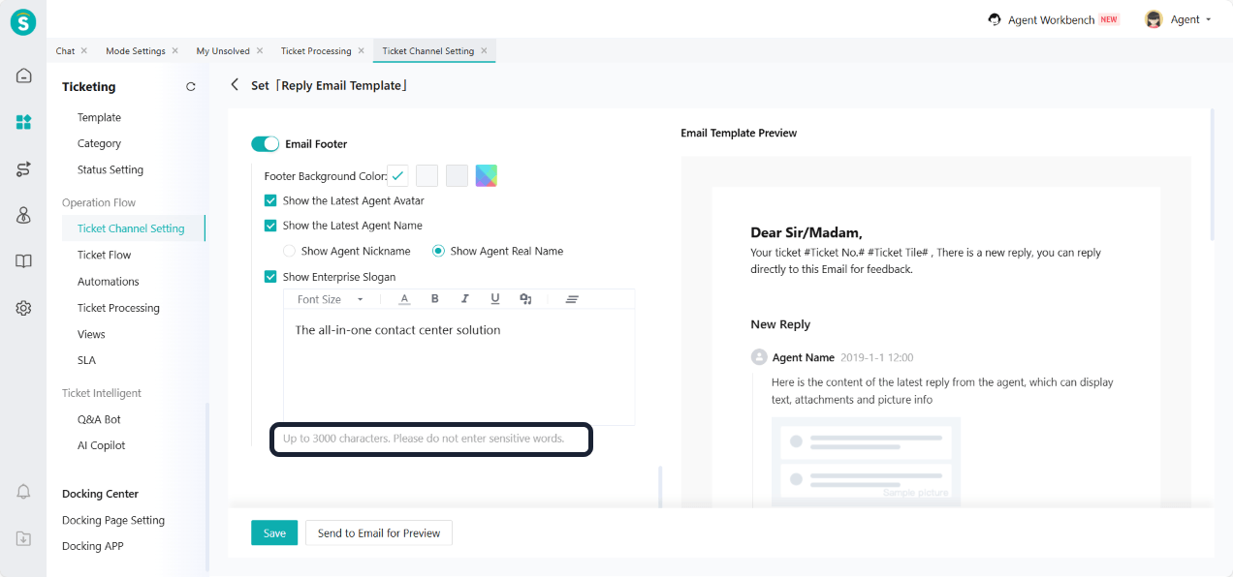Open Automations in the Ticketing menu
This screenshot has height=577, width=1233.
click(x=109, y=282)
